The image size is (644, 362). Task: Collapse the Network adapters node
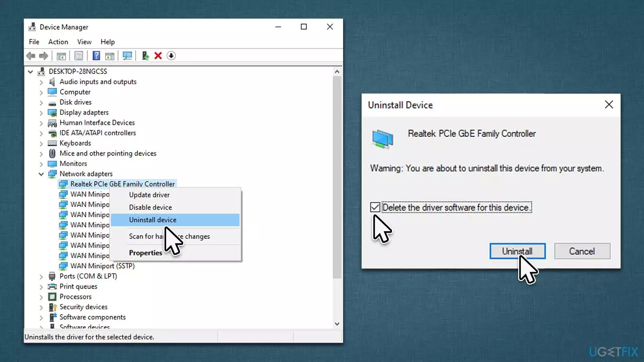(41, 174)
